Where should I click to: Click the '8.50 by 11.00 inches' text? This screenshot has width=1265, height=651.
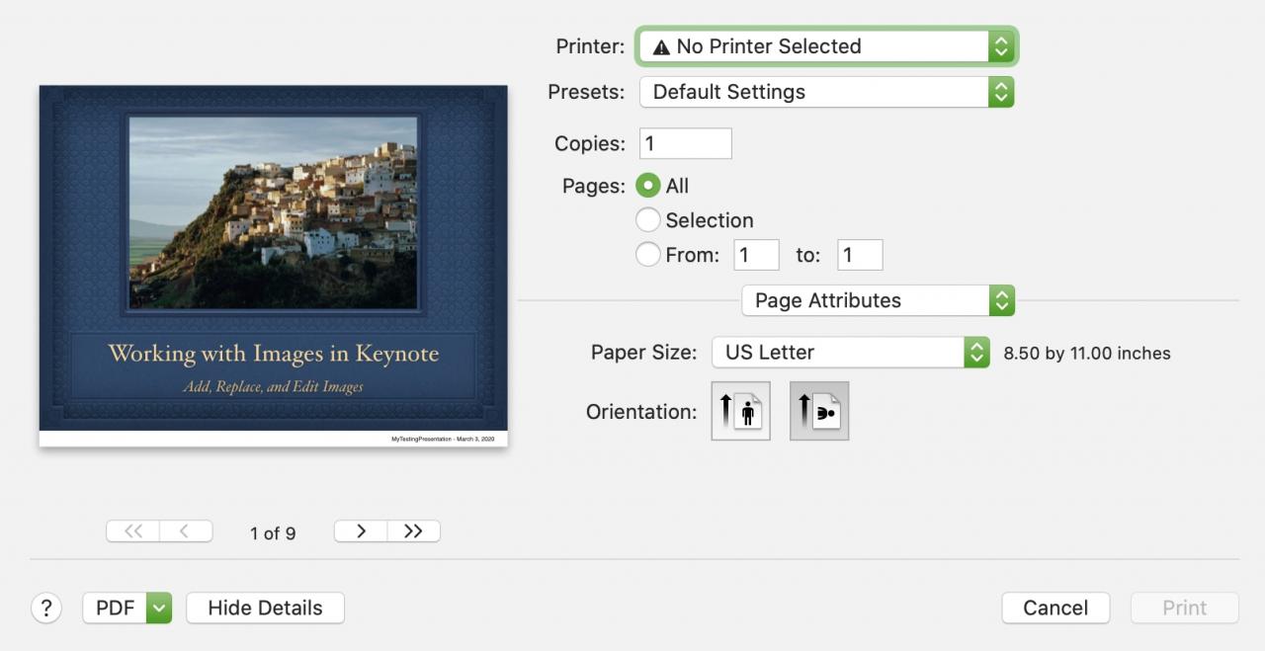[x=1087, y=353]
